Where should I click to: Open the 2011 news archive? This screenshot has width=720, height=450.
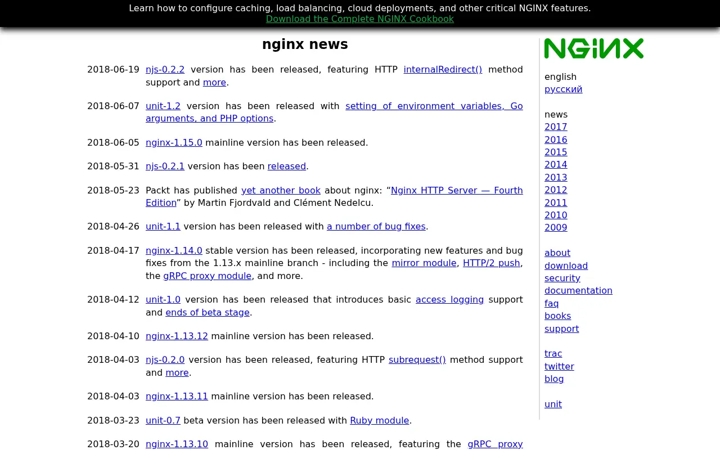tap(556, 202)
